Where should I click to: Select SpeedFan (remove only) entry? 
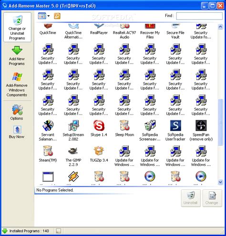click(201, 131)
